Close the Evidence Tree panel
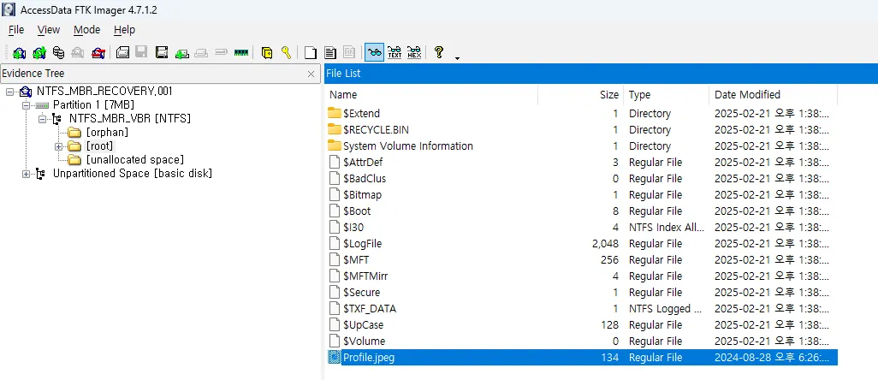Screen dimensions: 878x380 pos(311,74)
